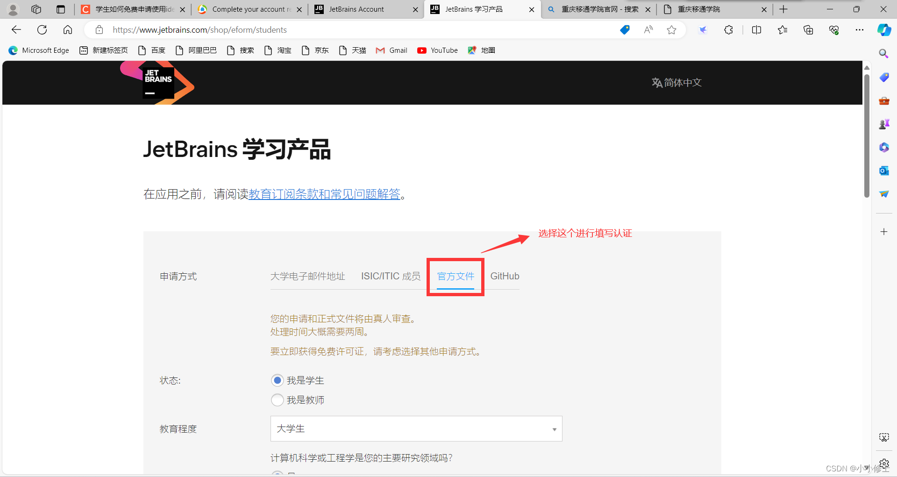Image resolution: width=897 pixels, height=477 pixels.
Task: Activate Read aloud icon in address bar
Action: [648, 30]
